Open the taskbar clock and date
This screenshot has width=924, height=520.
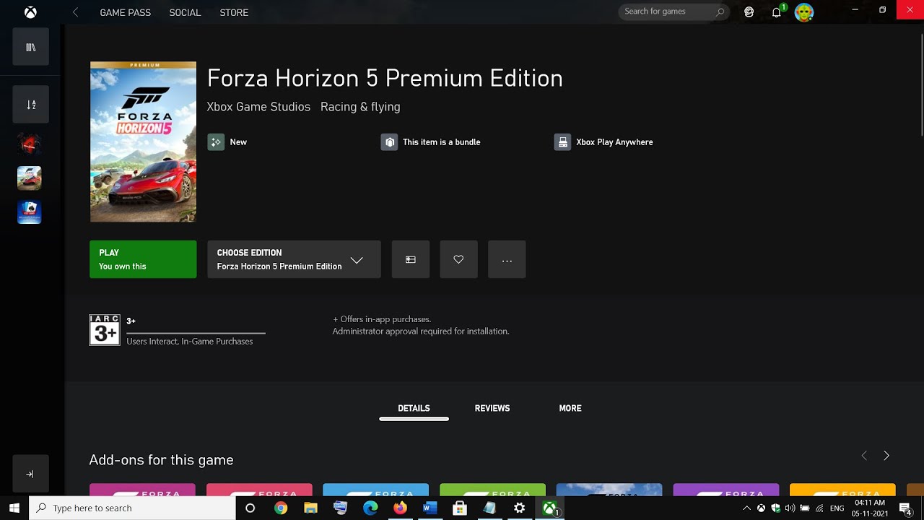(871, 508)
